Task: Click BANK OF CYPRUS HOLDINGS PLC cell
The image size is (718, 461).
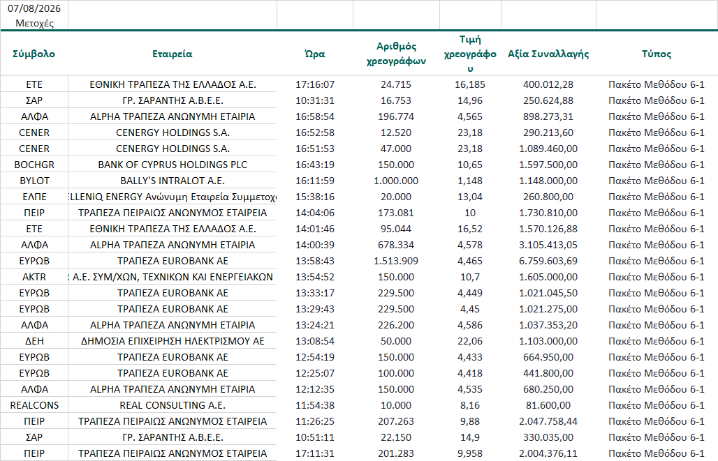Action: (173, 165)
